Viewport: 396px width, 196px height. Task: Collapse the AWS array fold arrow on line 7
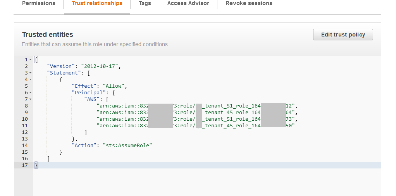30,99
